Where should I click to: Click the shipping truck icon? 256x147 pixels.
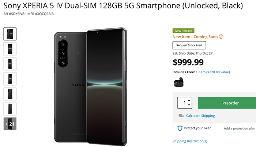point(181,116)
